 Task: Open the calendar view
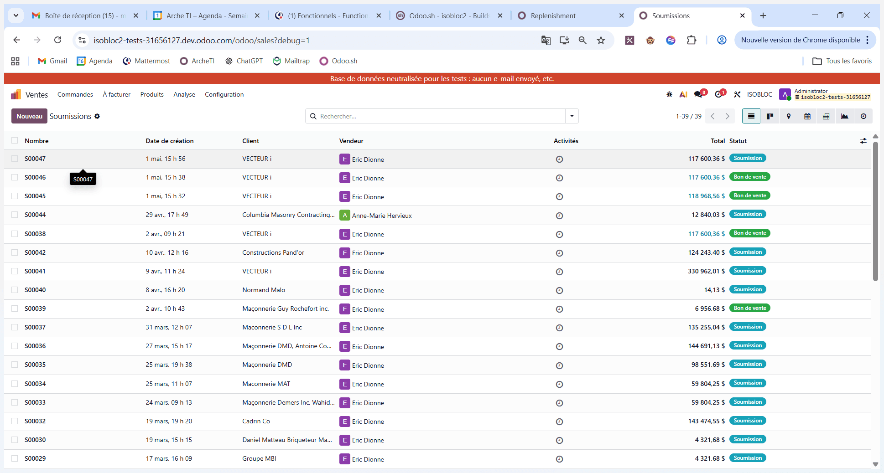pyautogui.click(x=807, y=116)
